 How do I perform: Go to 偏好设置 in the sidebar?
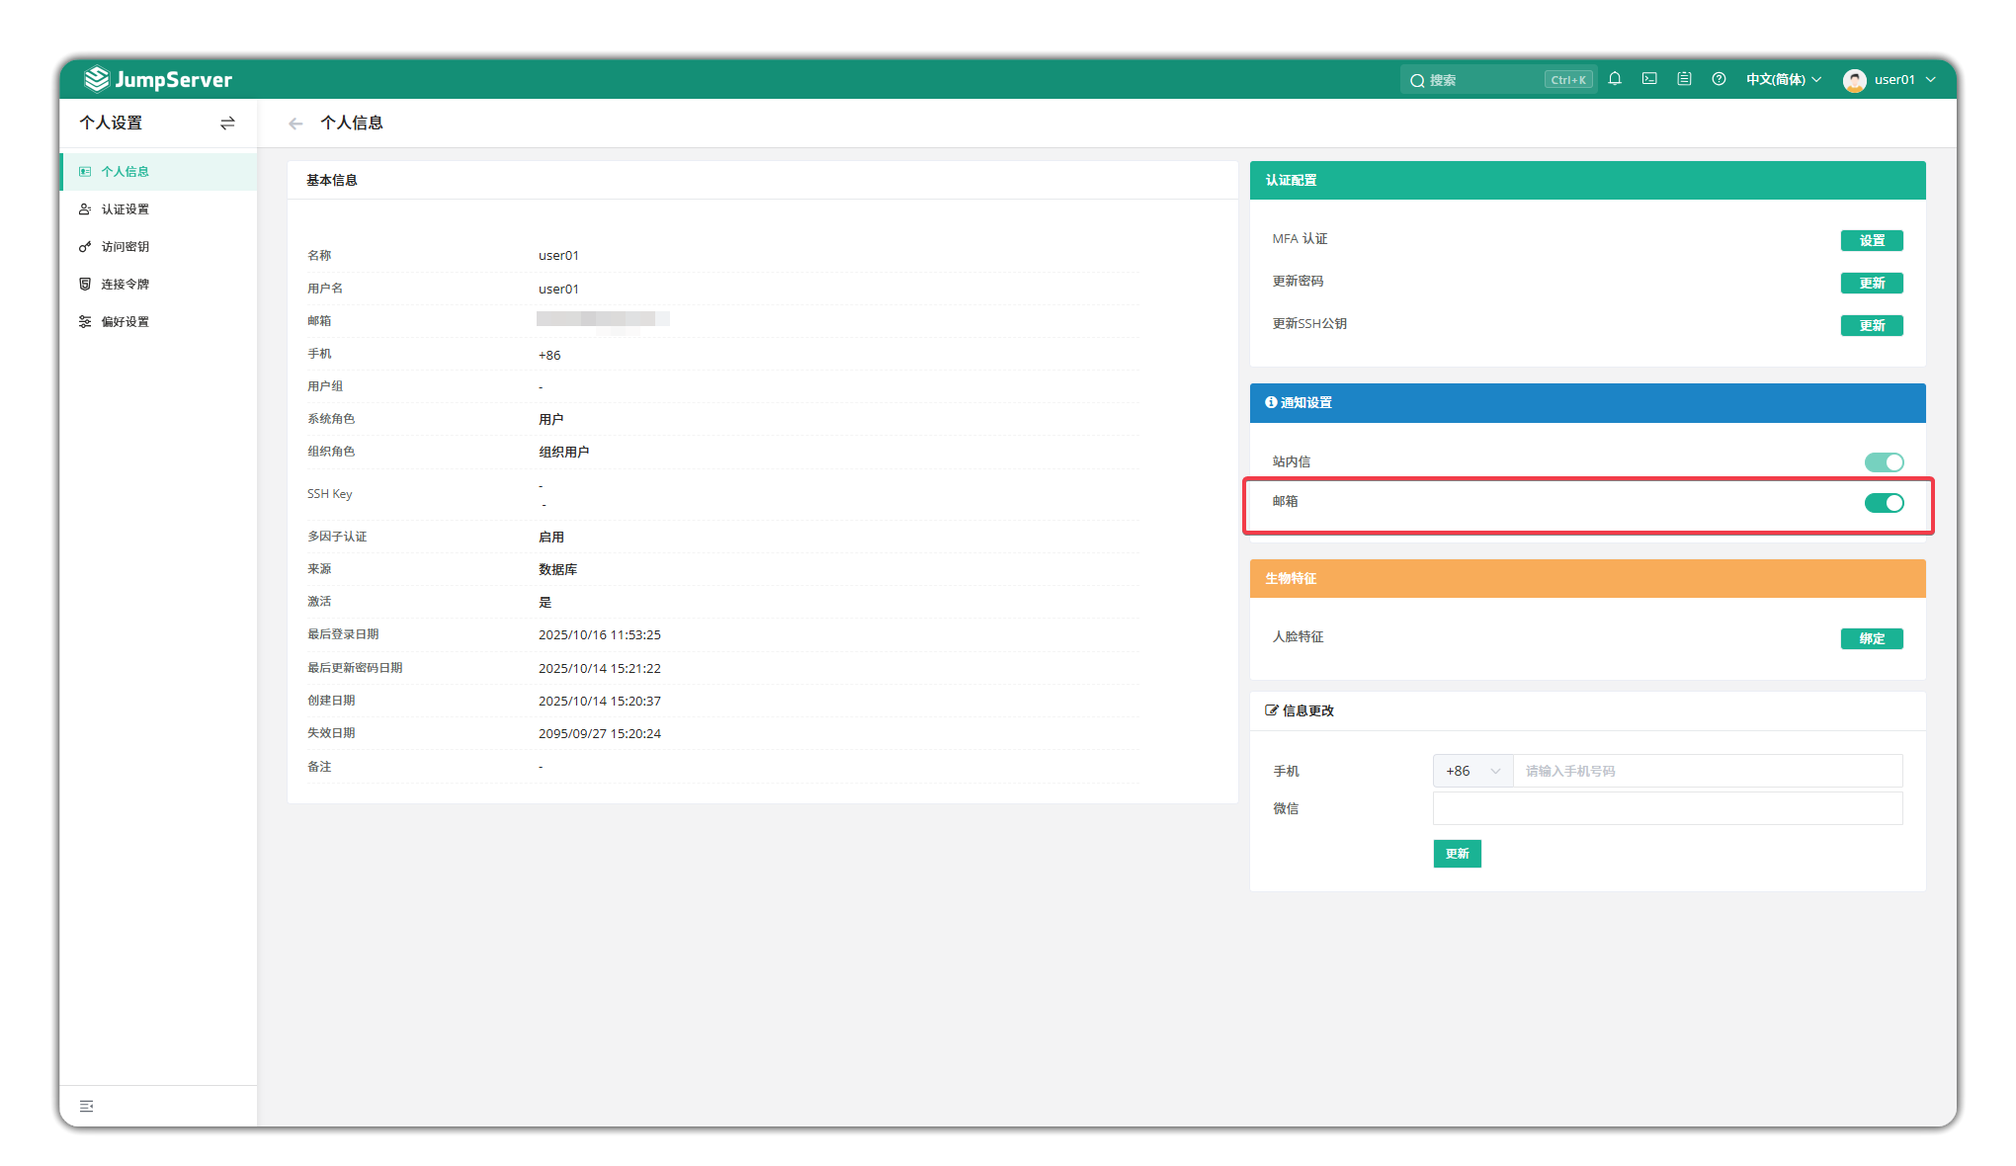tap(125, 322)
